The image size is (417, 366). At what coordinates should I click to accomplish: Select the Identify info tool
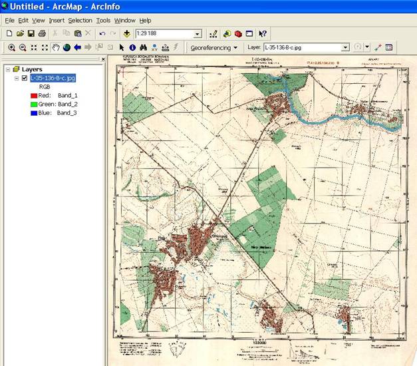click(x=132, y=48)
